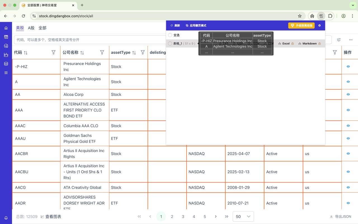This screenshot has height=224, width=358.
Task: Open the home icon in the purple sidebar
Action: tap(6, 28)
